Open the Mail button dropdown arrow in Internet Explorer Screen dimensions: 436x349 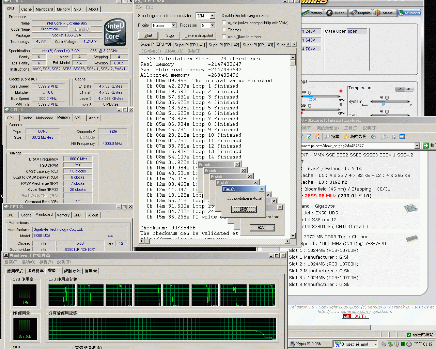coord(388,137)
